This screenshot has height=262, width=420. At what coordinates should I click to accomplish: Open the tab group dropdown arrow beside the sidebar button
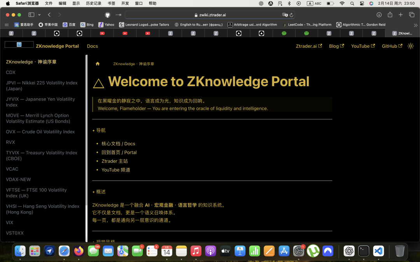pos(39,15)
